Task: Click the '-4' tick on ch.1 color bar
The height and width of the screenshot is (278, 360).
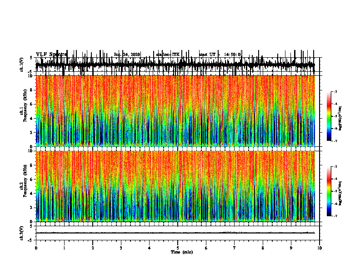Action: (x=335, y=104)
